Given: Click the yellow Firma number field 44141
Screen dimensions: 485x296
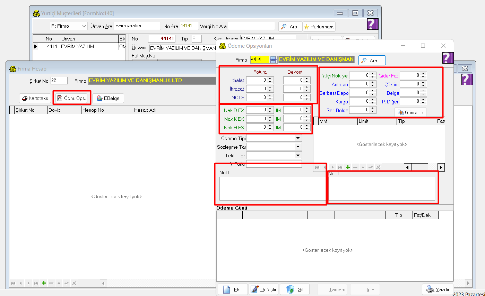Looking at the screenshot, I should click(260, 59).
